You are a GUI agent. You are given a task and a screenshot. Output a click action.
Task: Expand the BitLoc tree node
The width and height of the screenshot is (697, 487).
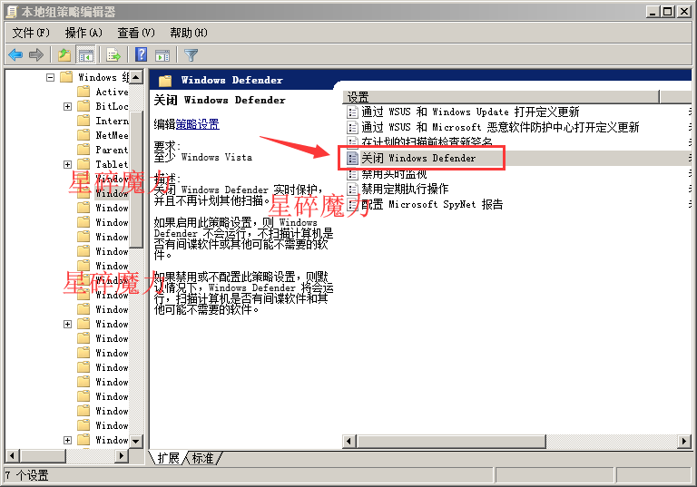(67, 106)
